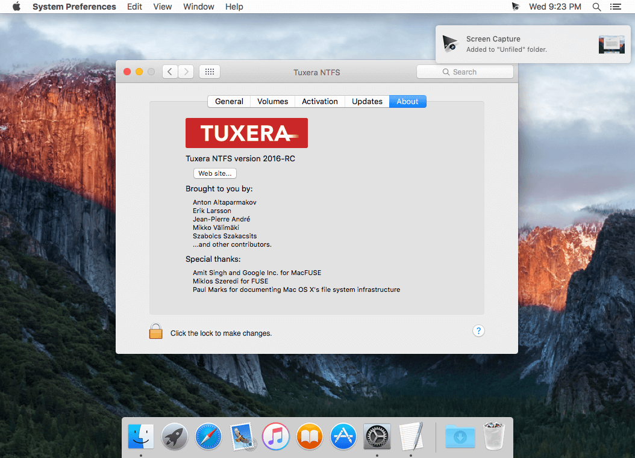Screen dimensions: 635x458
Task: Click the padlock to make changes
Action: click(156, 331)
